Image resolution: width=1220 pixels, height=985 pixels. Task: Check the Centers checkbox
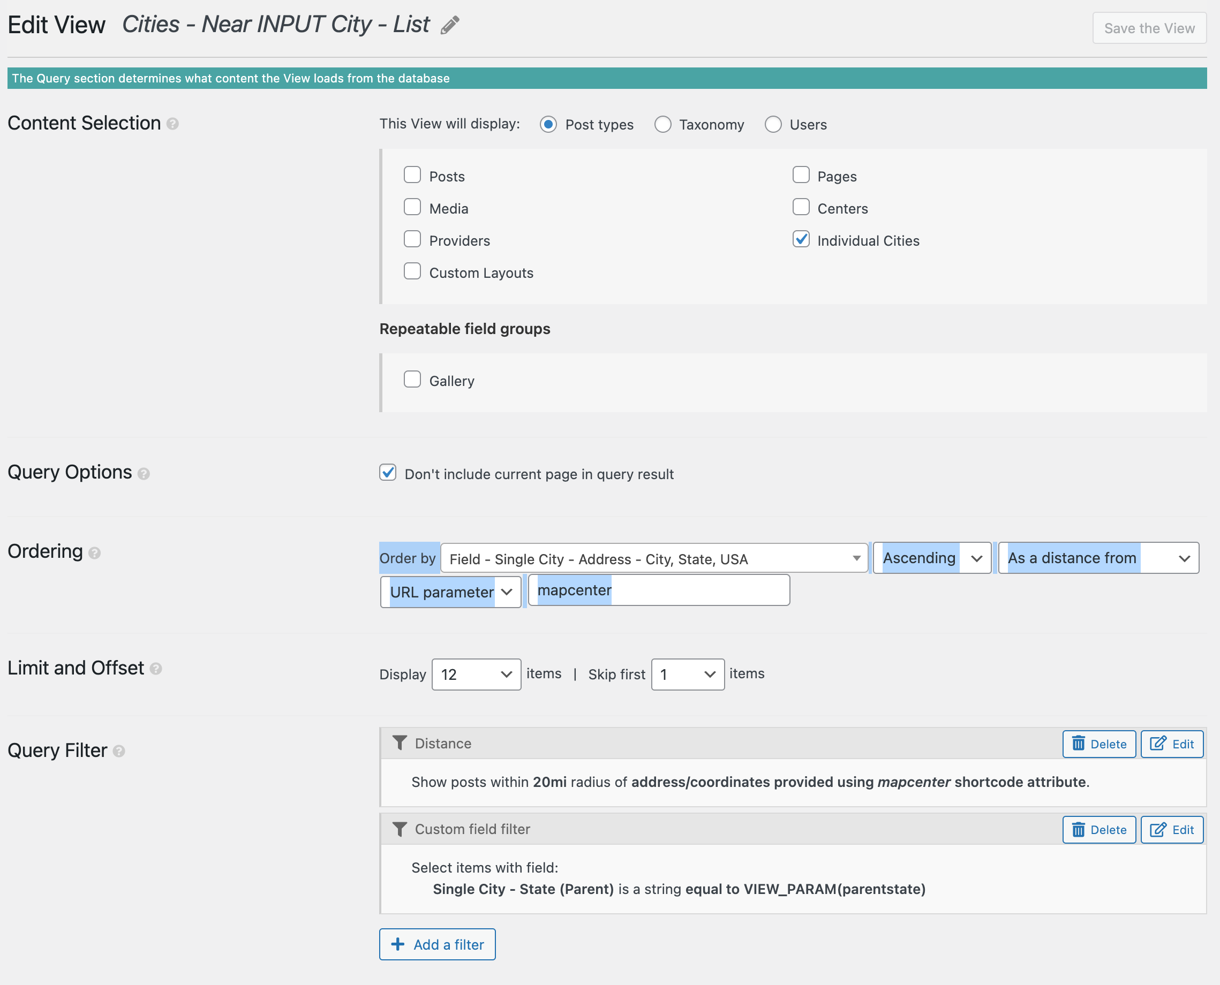tap(801, 207)
